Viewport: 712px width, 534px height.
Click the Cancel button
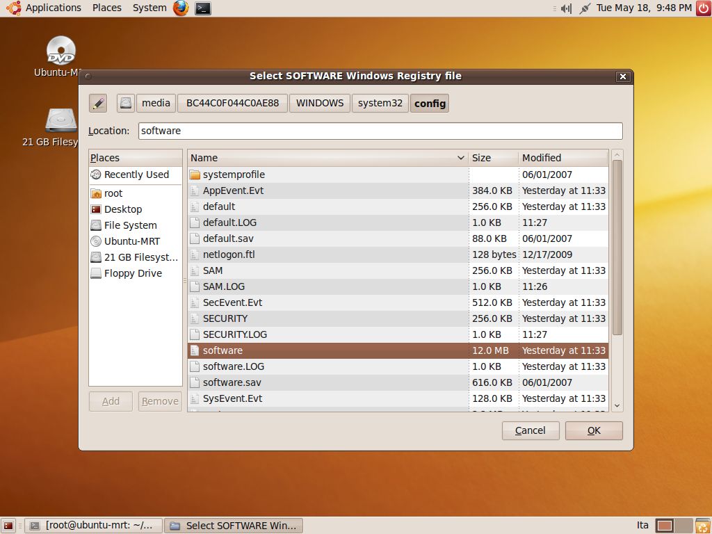coord(531,430)
